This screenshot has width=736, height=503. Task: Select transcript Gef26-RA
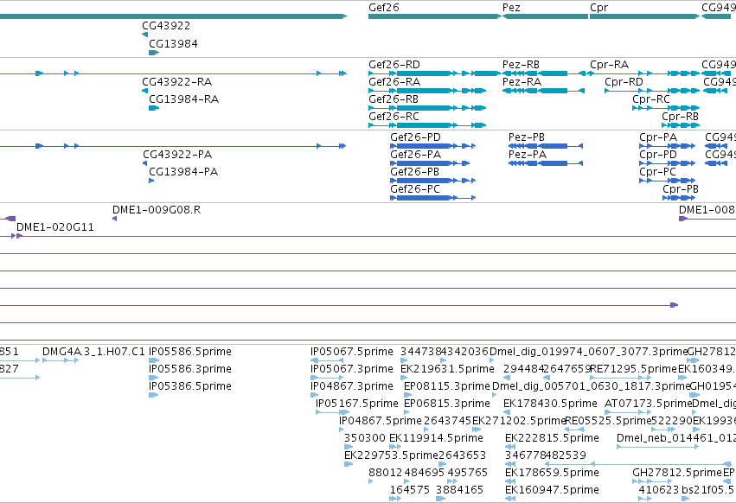[427, 91]
